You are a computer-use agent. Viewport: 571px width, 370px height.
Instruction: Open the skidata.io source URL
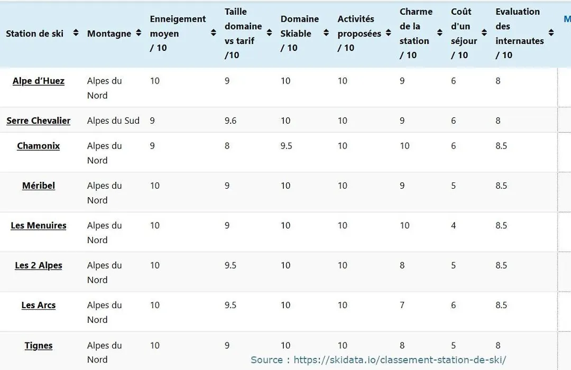400,360
